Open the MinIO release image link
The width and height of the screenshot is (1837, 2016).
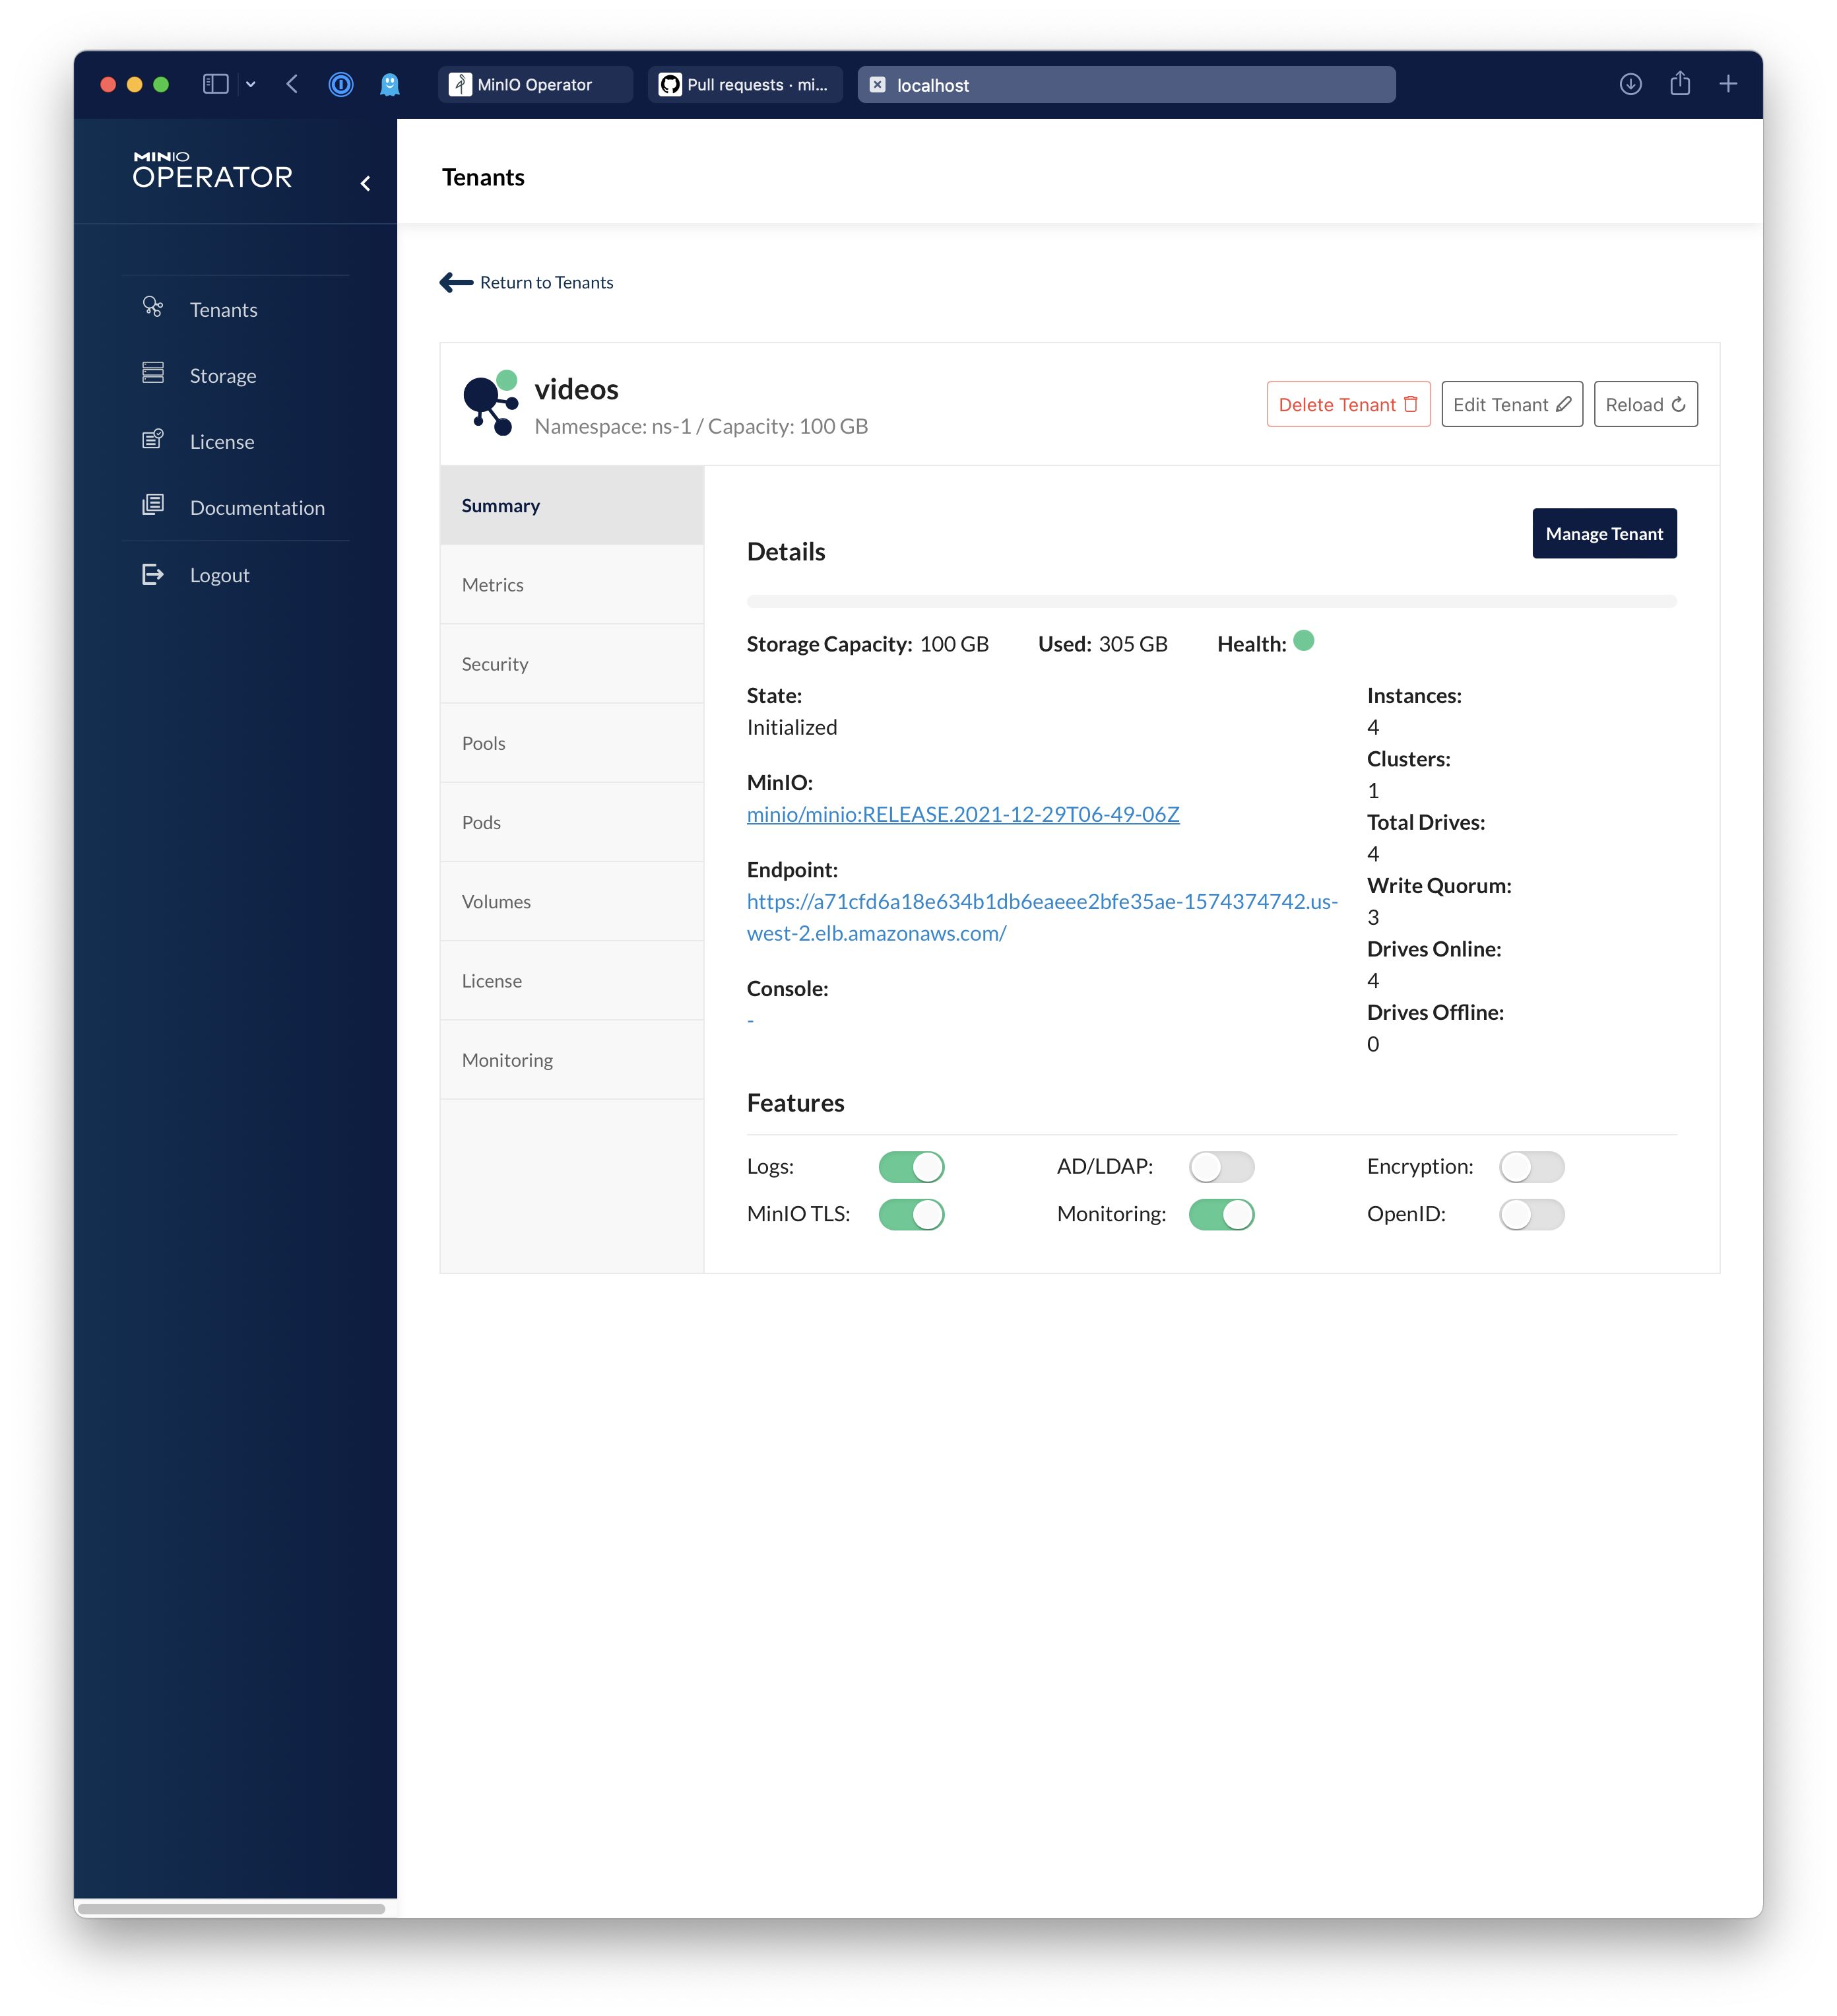963,814
